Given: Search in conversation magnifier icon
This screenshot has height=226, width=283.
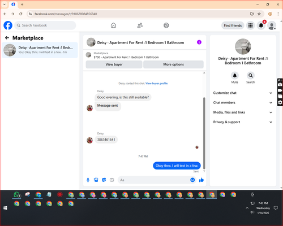Looking at the screenshot, I should [251, 76].
